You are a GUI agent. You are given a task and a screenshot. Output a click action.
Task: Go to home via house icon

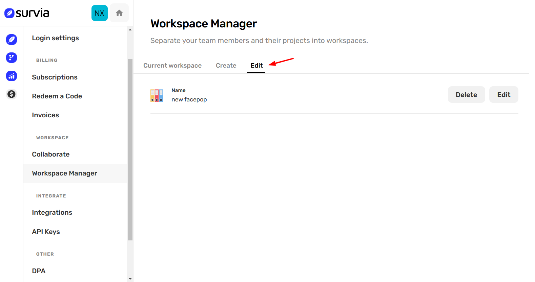119,13
